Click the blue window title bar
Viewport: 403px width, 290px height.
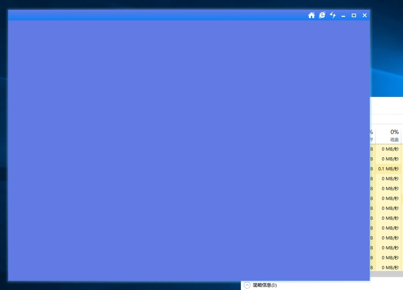pyautogui.click(x=154, y=15)
